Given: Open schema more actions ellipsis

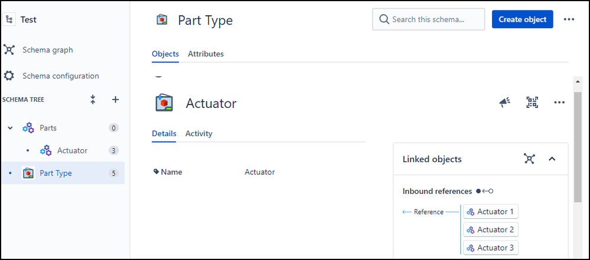Looking at the screenshot, I should coord(569,19).
